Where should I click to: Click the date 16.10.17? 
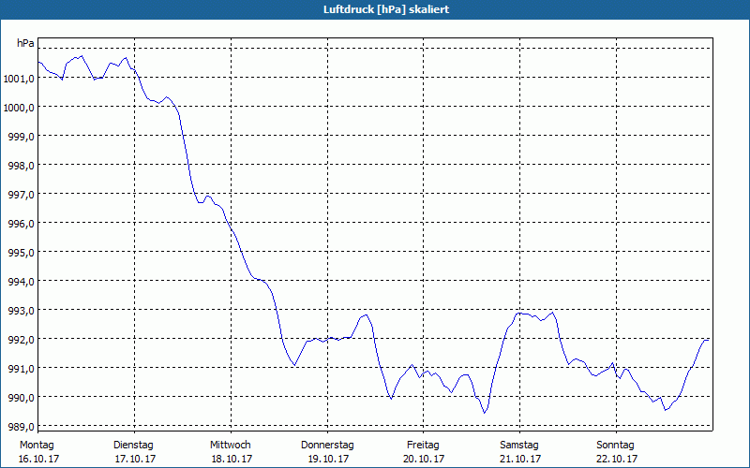[38, 459]
